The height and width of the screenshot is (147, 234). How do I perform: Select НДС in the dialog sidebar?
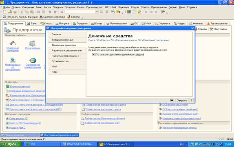pos(67,72)
